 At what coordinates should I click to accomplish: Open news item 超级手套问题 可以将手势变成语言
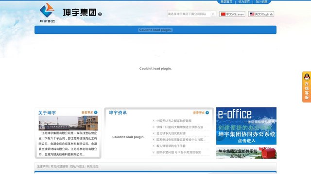(x=178, y=152)
